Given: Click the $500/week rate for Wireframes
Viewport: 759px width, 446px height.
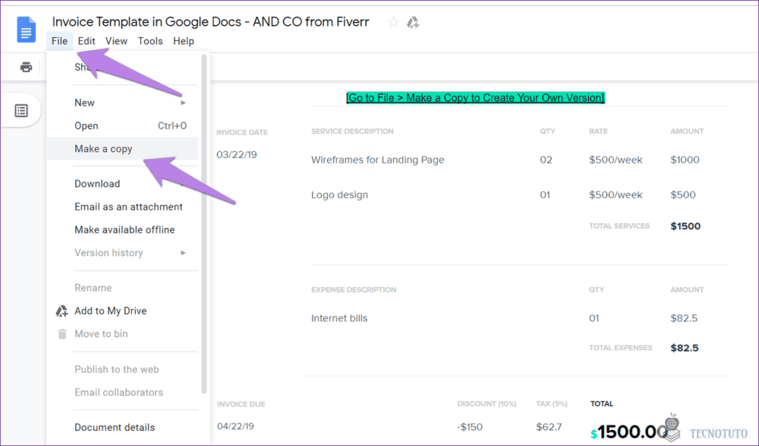Looking at the screenshot, I should point(616,160).
